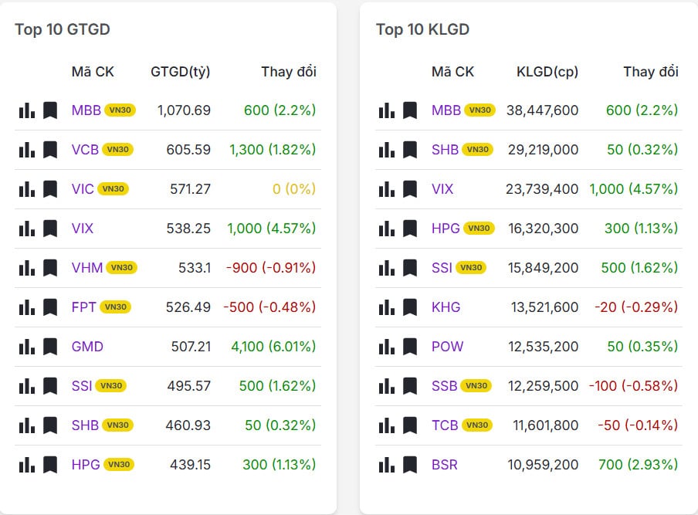Open chart icon for TCB row
698x515 pixels.
click(387, 425)
